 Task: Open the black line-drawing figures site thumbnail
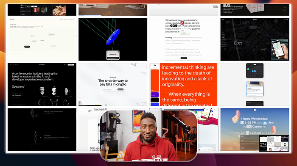[42, 130]
